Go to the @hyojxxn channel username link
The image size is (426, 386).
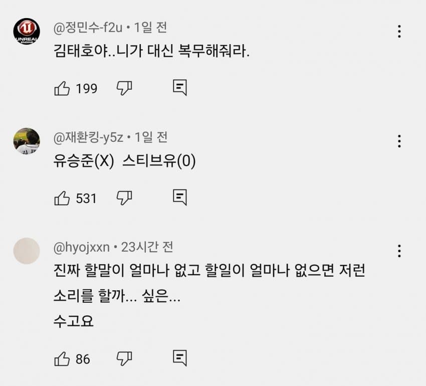pyautogui.click(x=81, y=247)
